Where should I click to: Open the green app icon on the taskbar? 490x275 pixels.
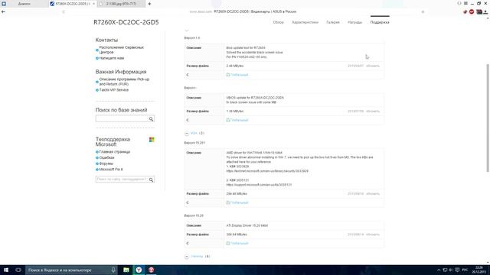click(126, 270)
